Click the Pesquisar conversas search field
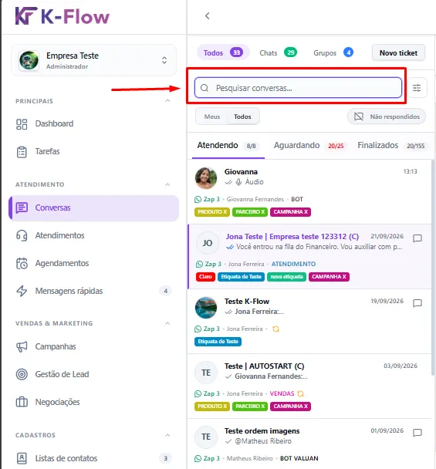The image size is (436, 469). pyautogui.click(x=298, y=88)
